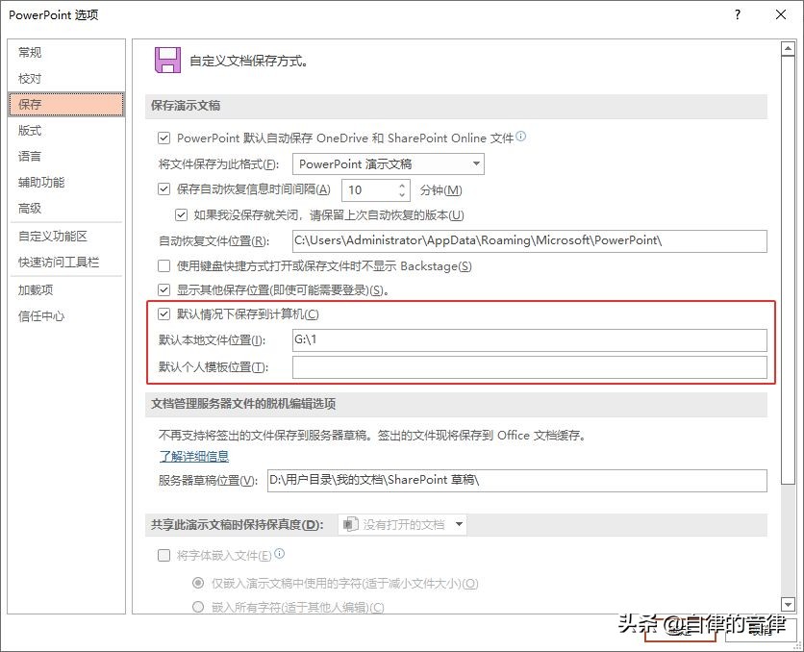Select the 保存 category
Image resolution: width=804 pixels, height=652 pixels.
pos(66,105)
